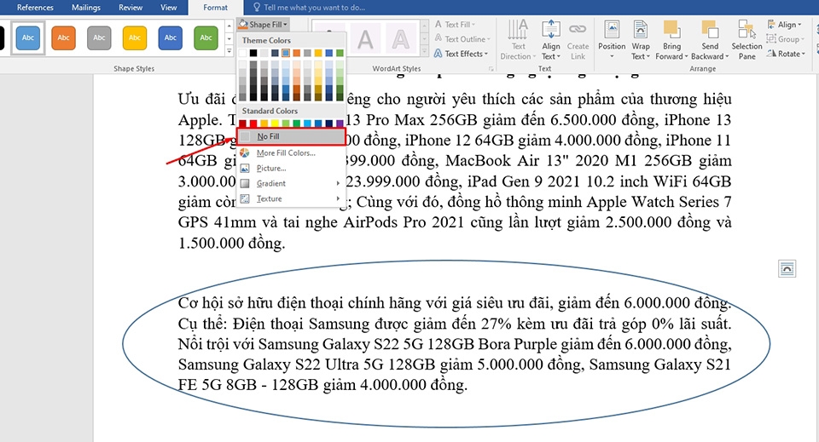The height and width of the screenshot is (442, 819).
Task: Pick the black theme color swatch
Action: pos(253,53)
